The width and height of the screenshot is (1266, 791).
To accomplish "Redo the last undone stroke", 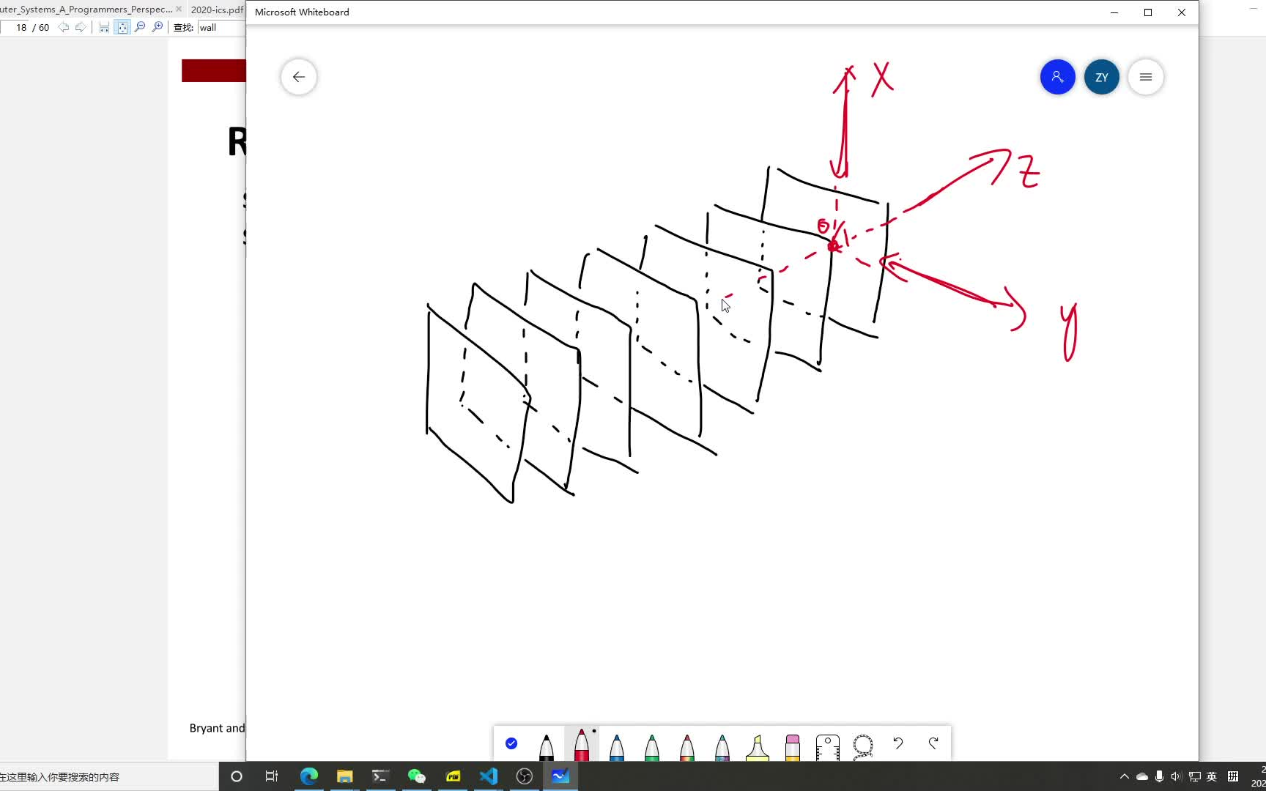I will tap(933, 743).
